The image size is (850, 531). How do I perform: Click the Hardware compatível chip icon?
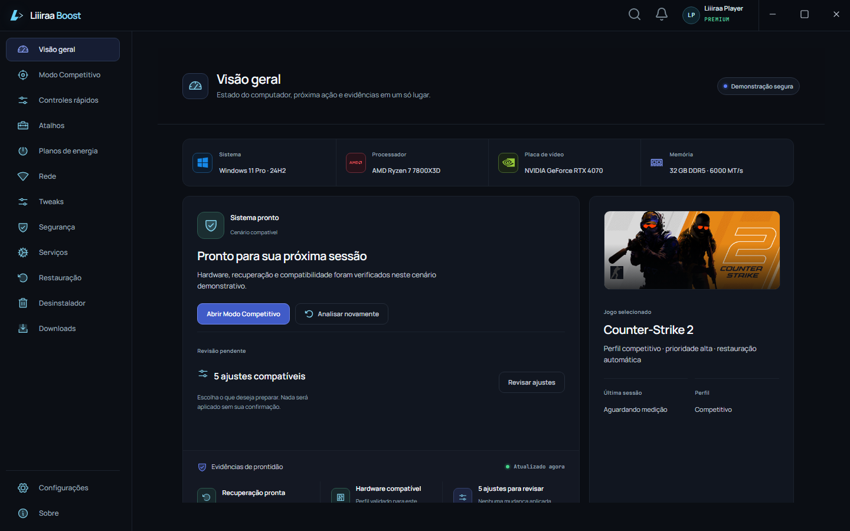(341, 496)
